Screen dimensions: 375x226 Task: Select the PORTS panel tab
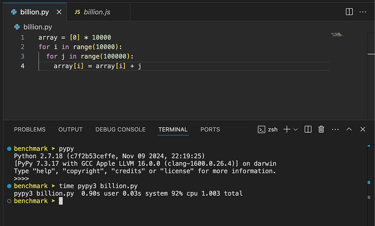click(x=210, y=129)
